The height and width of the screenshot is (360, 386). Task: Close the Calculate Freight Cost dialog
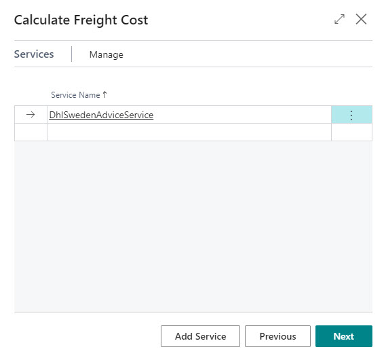pos(361,19)
